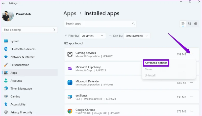Select Uninstall in the context menu
This screenshot has height=116, width=202.
point(150,75)
